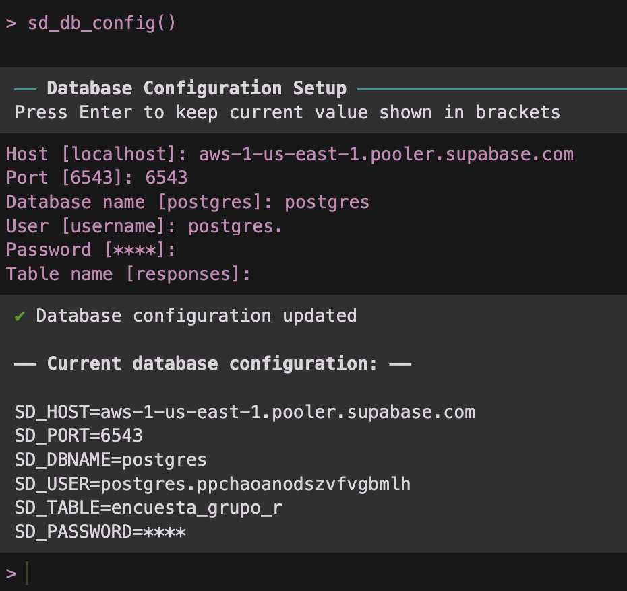Click the Current database configuration heading
The width and height of the screenshot is (627, 591).
click(212, 363)
